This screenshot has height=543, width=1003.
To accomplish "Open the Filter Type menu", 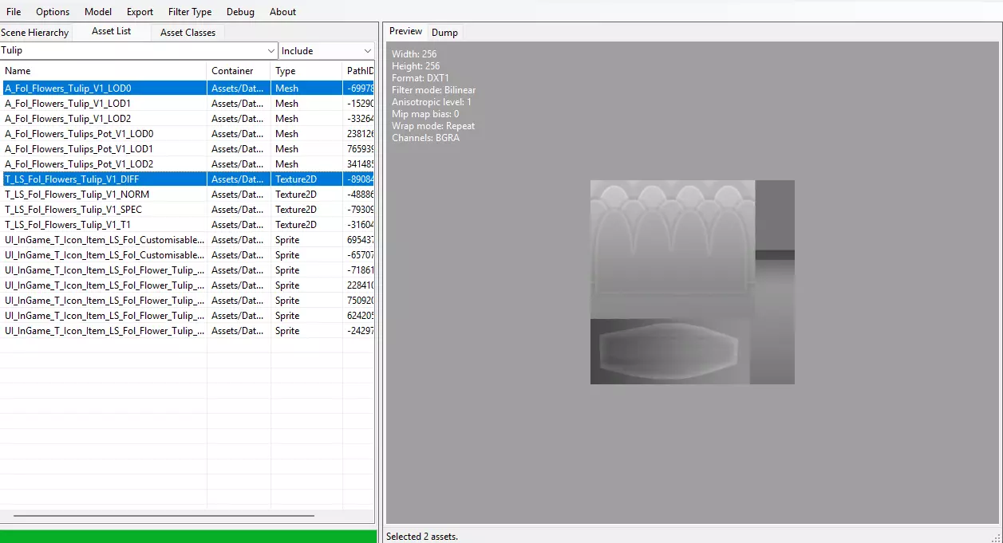I will tap(190, 12).
